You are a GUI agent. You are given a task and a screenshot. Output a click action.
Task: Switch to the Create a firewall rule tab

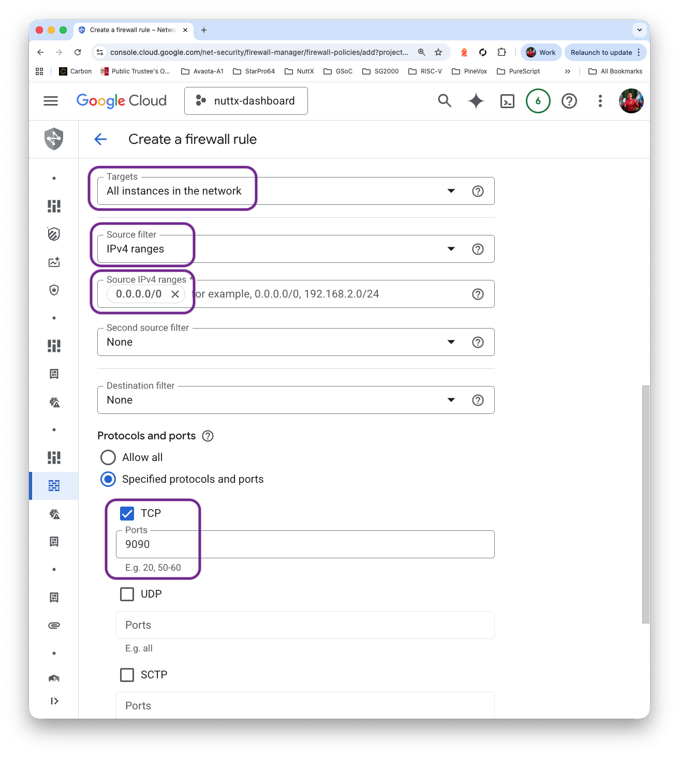click(x=132, y=30)
